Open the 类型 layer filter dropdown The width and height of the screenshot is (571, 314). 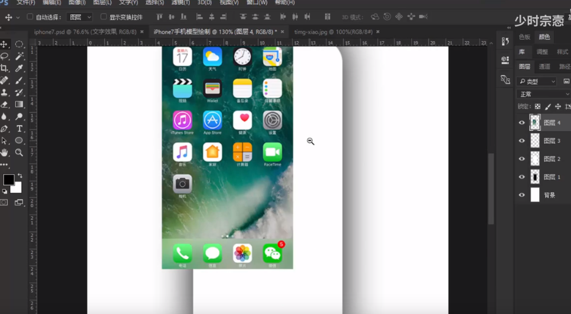pyautogui.click(x=537, y=81)
